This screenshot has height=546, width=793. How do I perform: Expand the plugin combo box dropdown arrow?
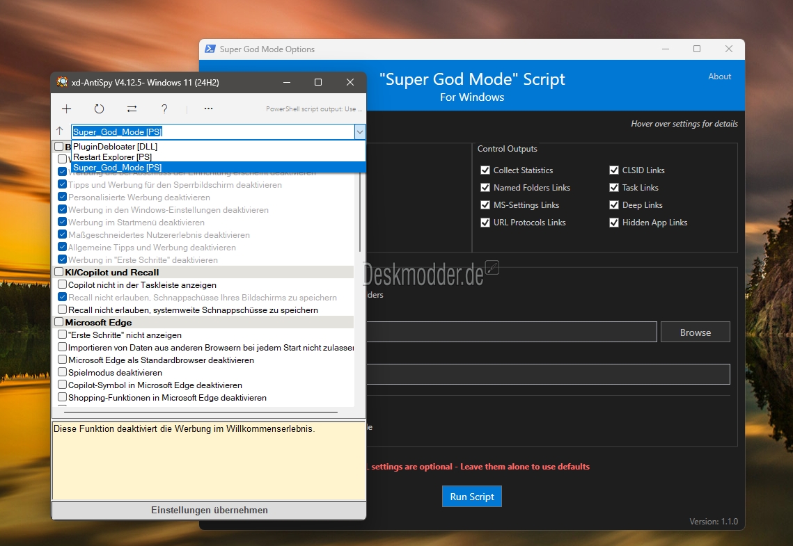pyautogui.click(x=359, y=132)
